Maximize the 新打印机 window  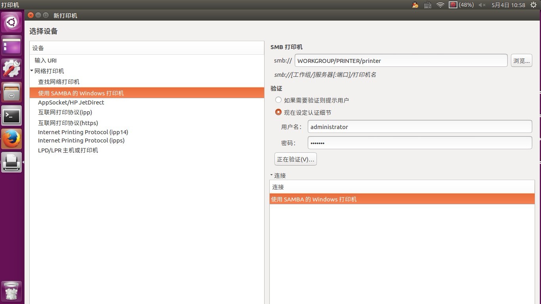[x=46, y=15]
